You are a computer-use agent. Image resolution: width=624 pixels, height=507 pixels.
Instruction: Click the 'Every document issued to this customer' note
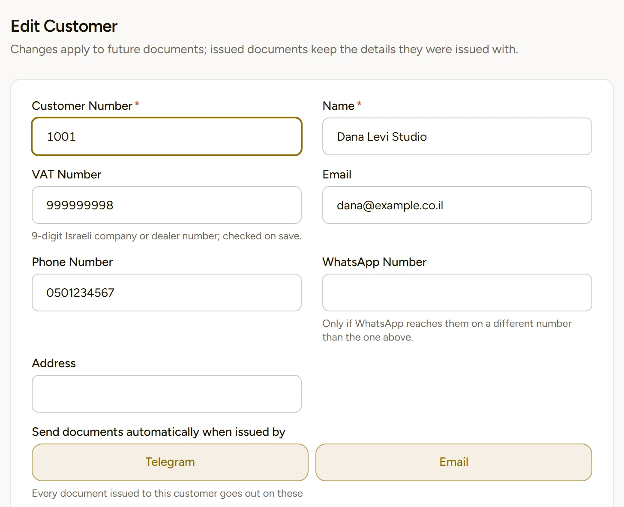(168, 493)
